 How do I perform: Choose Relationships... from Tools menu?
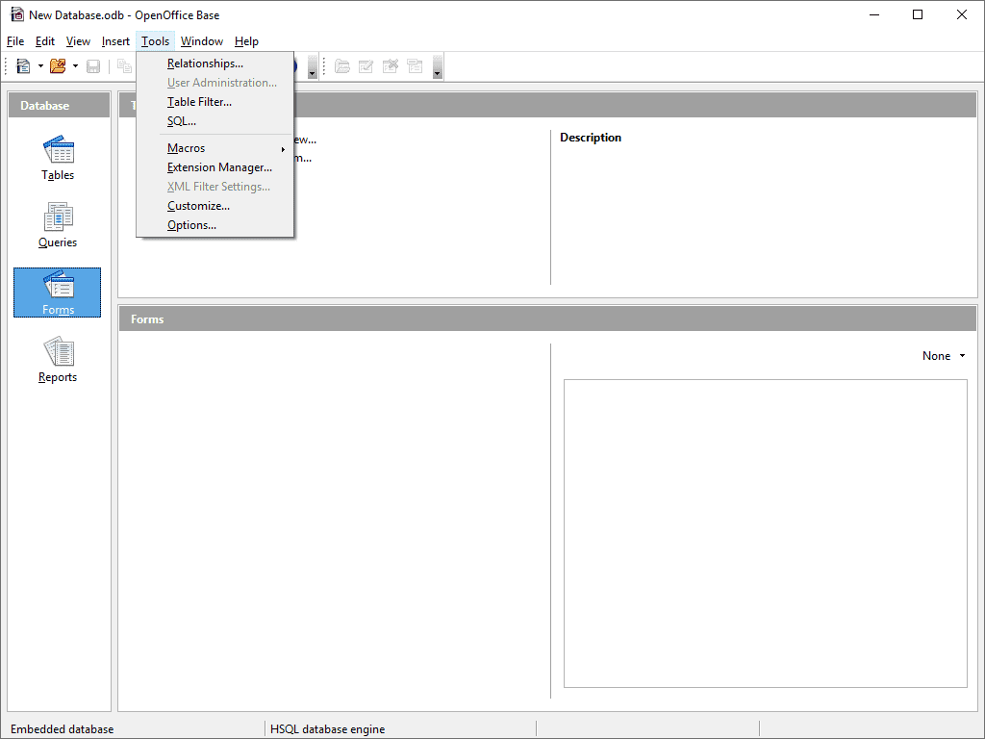pos(215,64)
